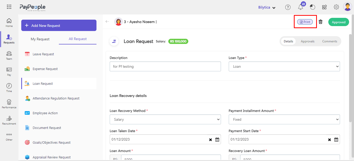Open Performance module in sidebar
This screenshot has height=161, width=354.
tap(9, 104)
